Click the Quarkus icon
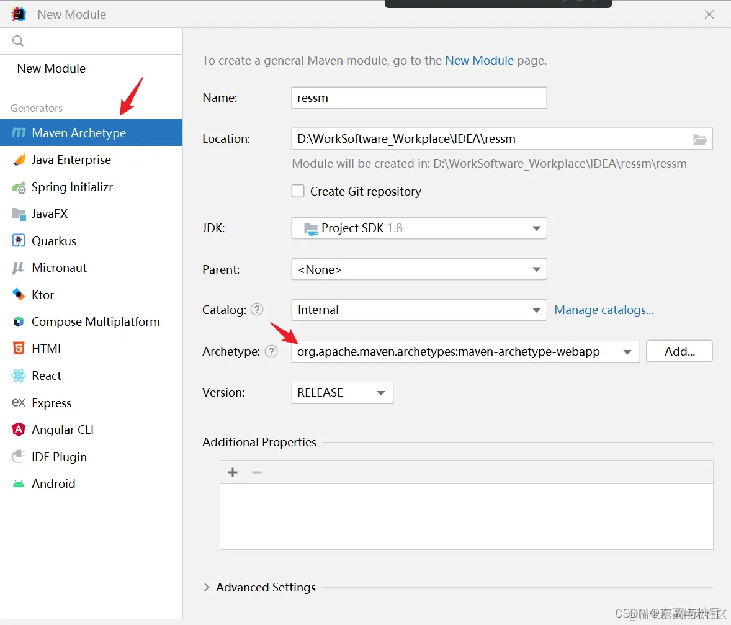The width and height of the screenshot is (731, 625). click(18, 241)
